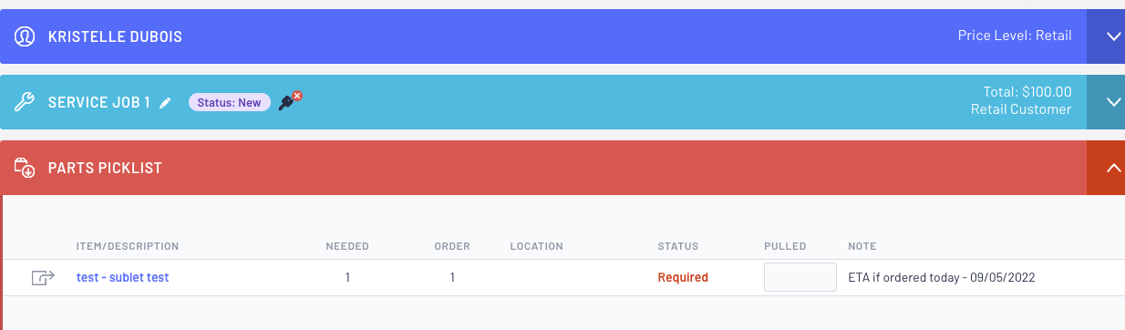Image resolution: width=1125 pixels, height=330 pixels.
Task: Select the Kristelle Dubois header title
Action: click(115, 36)
